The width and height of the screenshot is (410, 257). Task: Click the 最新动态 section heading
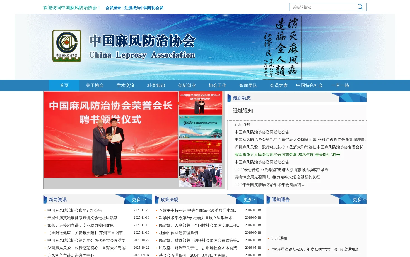coord(242,98)
